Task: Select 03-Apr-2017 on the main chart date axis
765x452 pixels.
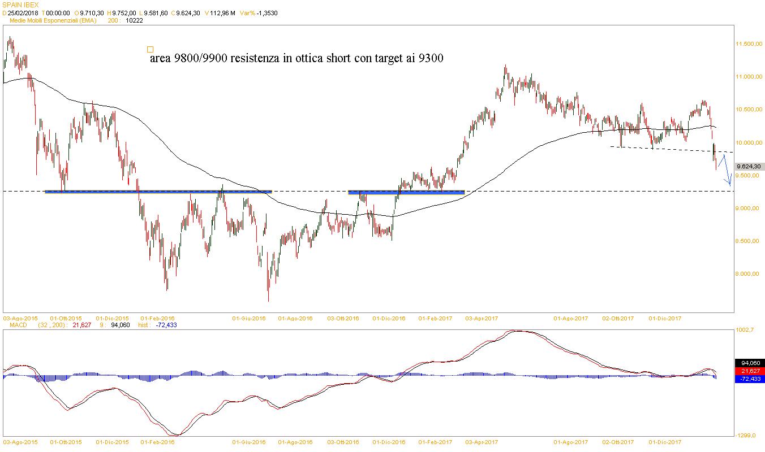Action: coord(482,319)
